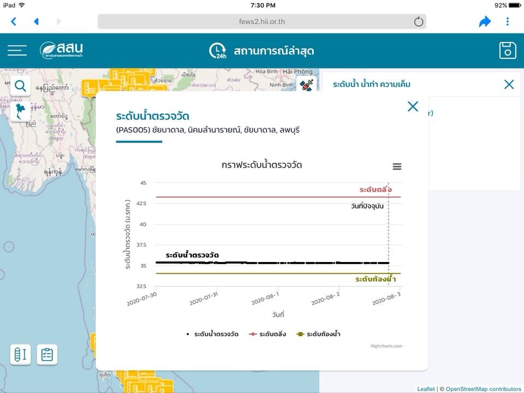Click the satellite layer icon on map
Screen dimensions: 524x393
point(306,85)
